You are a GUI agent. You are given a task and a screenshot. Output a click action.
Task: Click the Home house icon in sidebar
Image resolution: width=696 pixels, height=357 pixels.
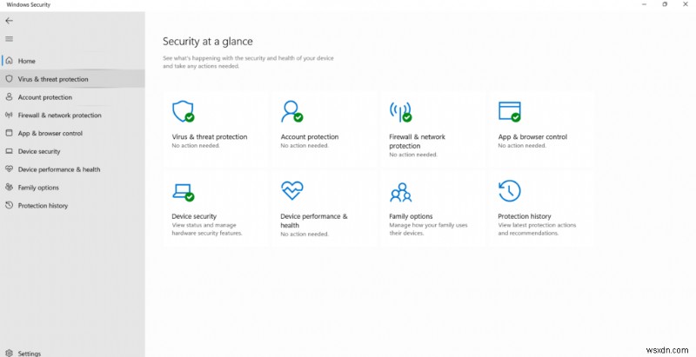[x=9, y=61]
